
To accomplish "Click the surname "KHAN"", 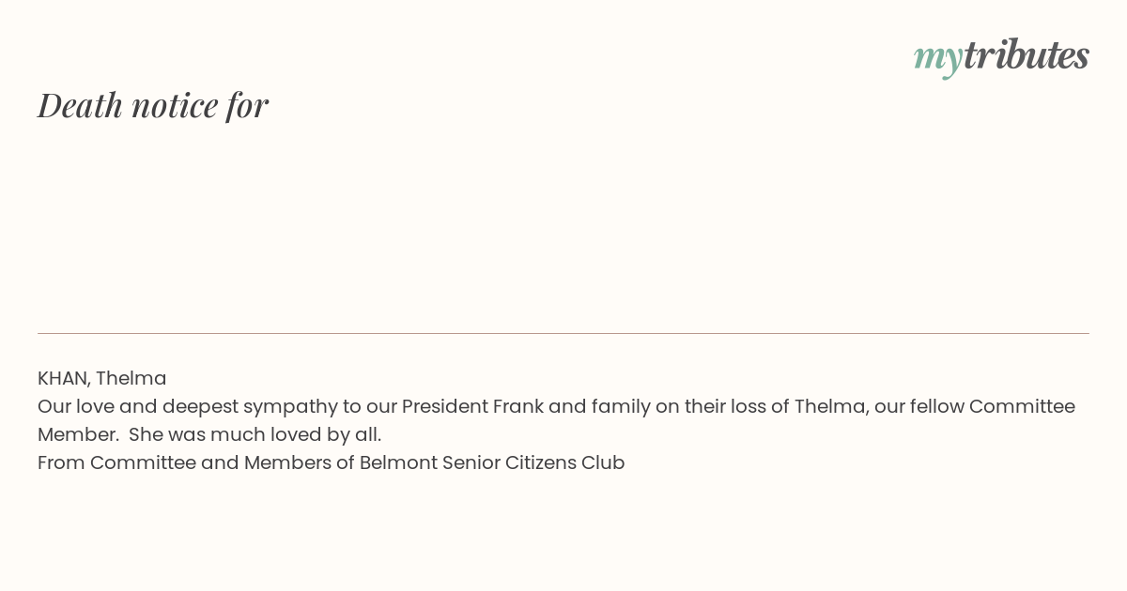I will click(x=64, y=378).
